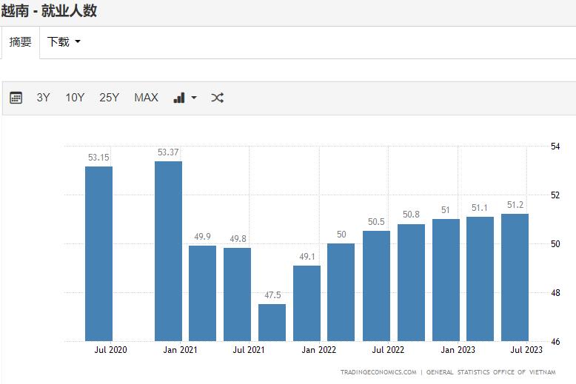Open the 下载 dropdown menu
The height and width of the screenshot is (384, 576).
[x=64, y=42]
